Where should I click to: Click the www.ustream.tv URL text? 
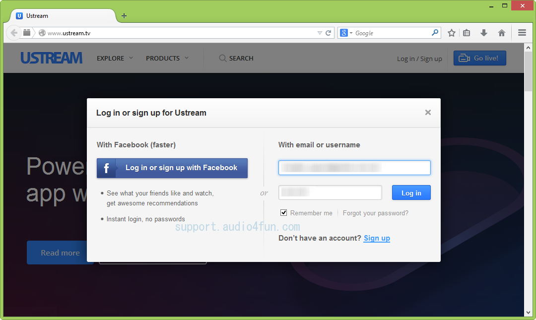click(68, 33)
